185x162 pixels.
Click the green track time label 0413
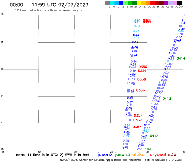[167, 99]
